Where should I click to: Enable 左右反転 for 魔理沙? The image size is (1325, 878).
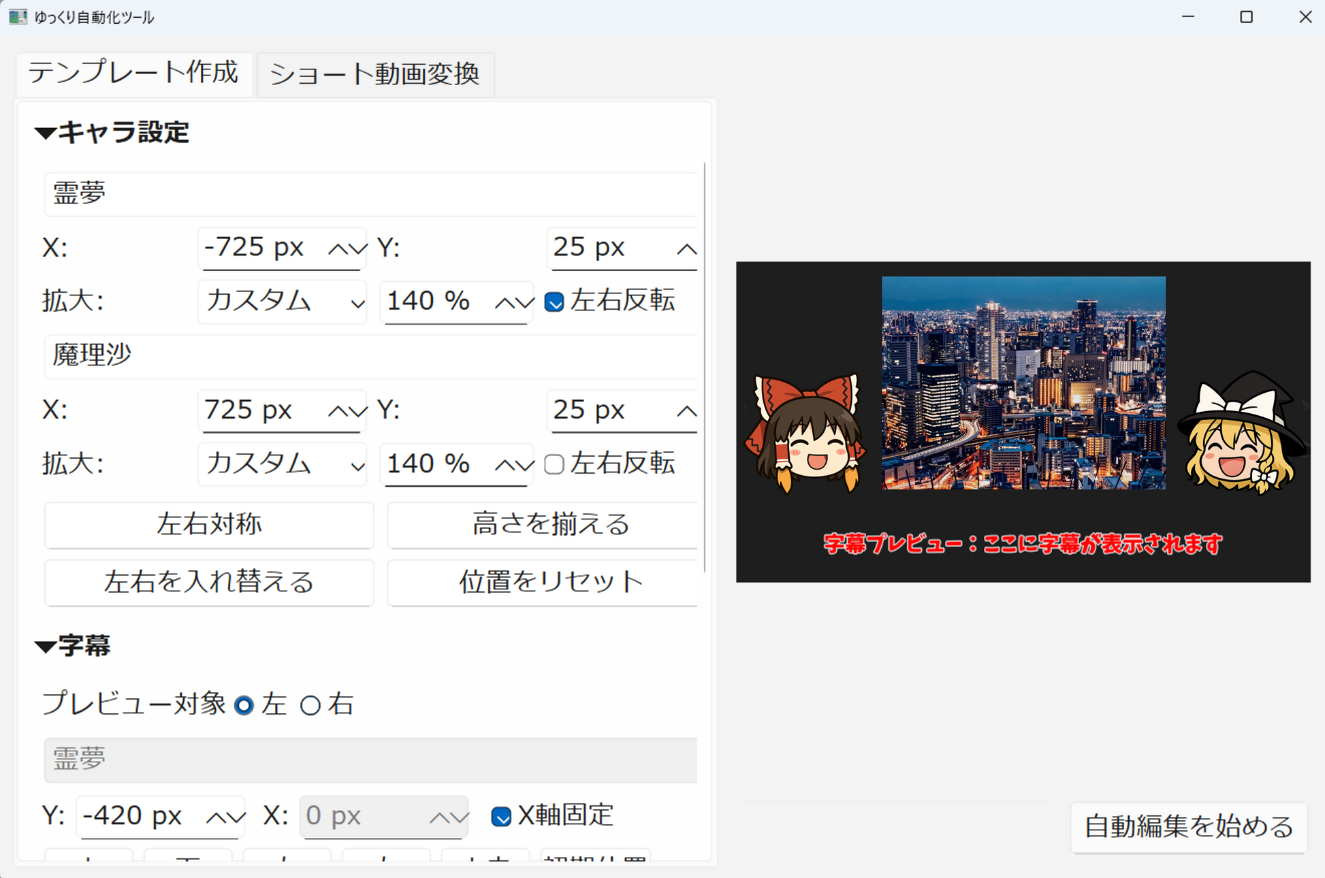tap(554, 464)
